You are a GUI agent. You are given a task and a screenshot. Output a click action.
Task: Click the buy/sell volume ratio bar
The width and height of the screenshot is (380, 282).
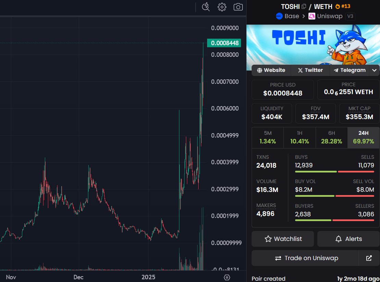pos(334,196)
